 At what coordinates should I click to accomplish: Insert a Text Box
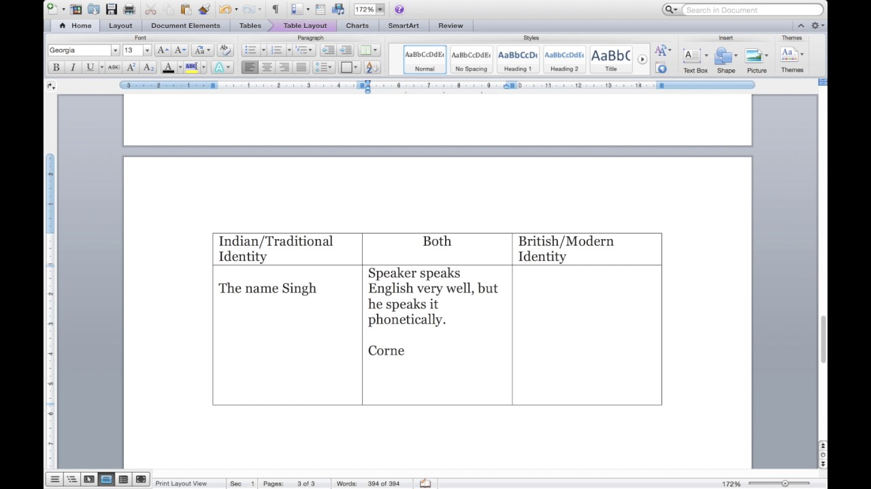(x=695, y=60)
